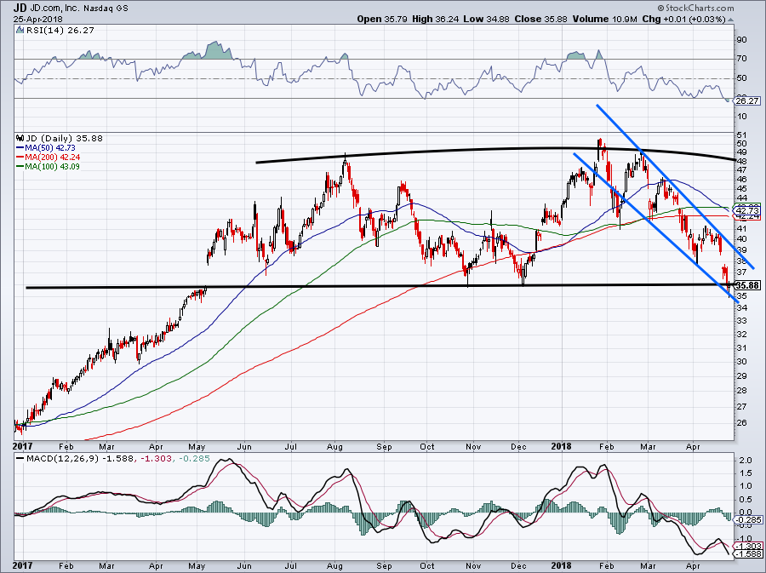766x573 pixels.
Task: Click the date '25-Apr-2018'
Action: pyautogui.click(x=37, y=19)
